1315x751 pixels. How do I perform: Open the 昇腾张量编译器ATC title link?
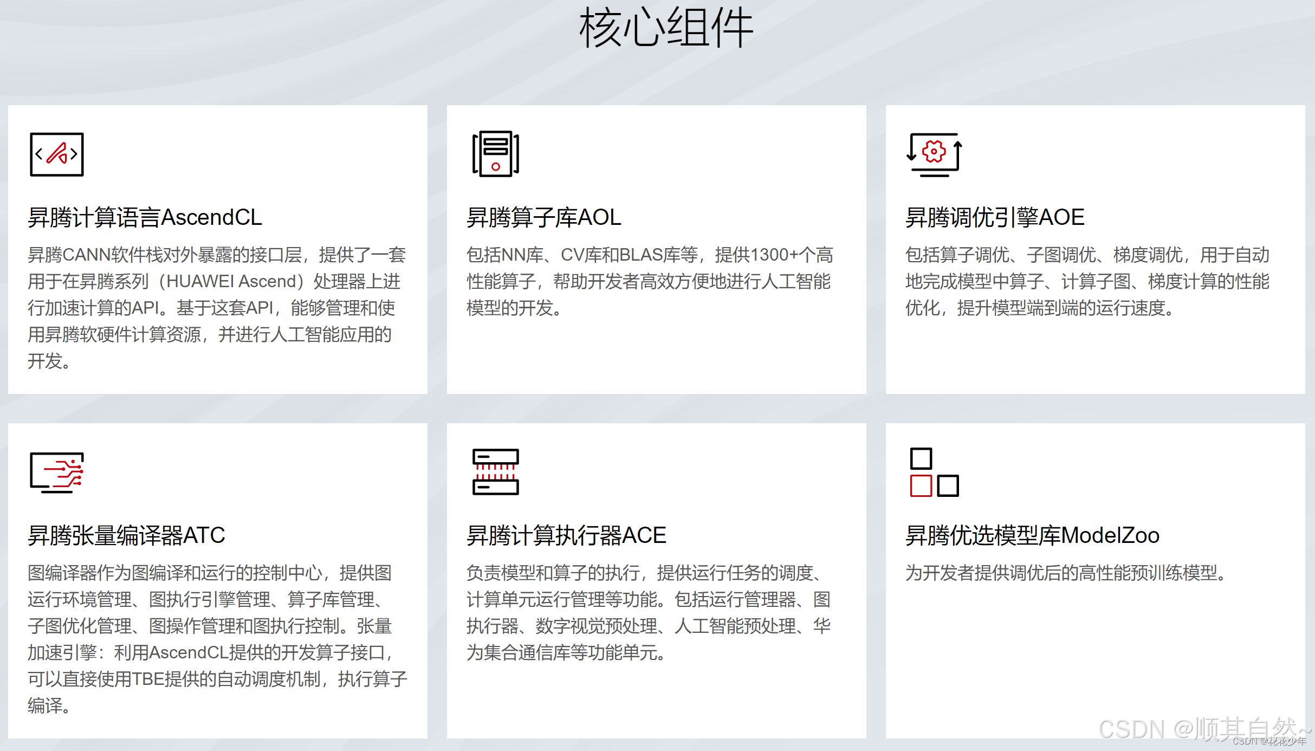[x=127, y=535]
